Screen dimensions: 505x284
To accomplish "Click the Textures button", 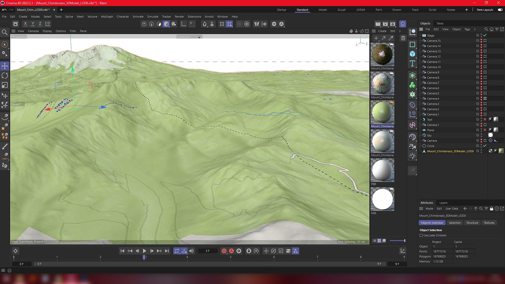I will [489, 223].
